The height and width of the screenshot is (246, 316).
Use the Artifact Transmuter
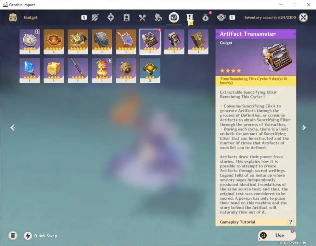click(x=277, y=235)
